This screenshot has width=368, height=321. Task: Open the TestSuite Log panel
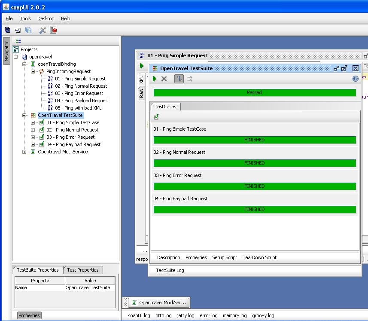[170, 270]
